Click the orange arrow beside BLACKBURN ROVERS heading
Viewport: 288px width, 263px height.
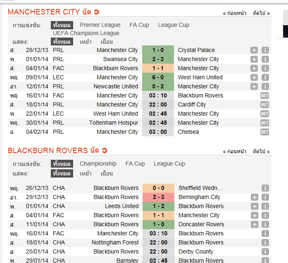[104, 151]
